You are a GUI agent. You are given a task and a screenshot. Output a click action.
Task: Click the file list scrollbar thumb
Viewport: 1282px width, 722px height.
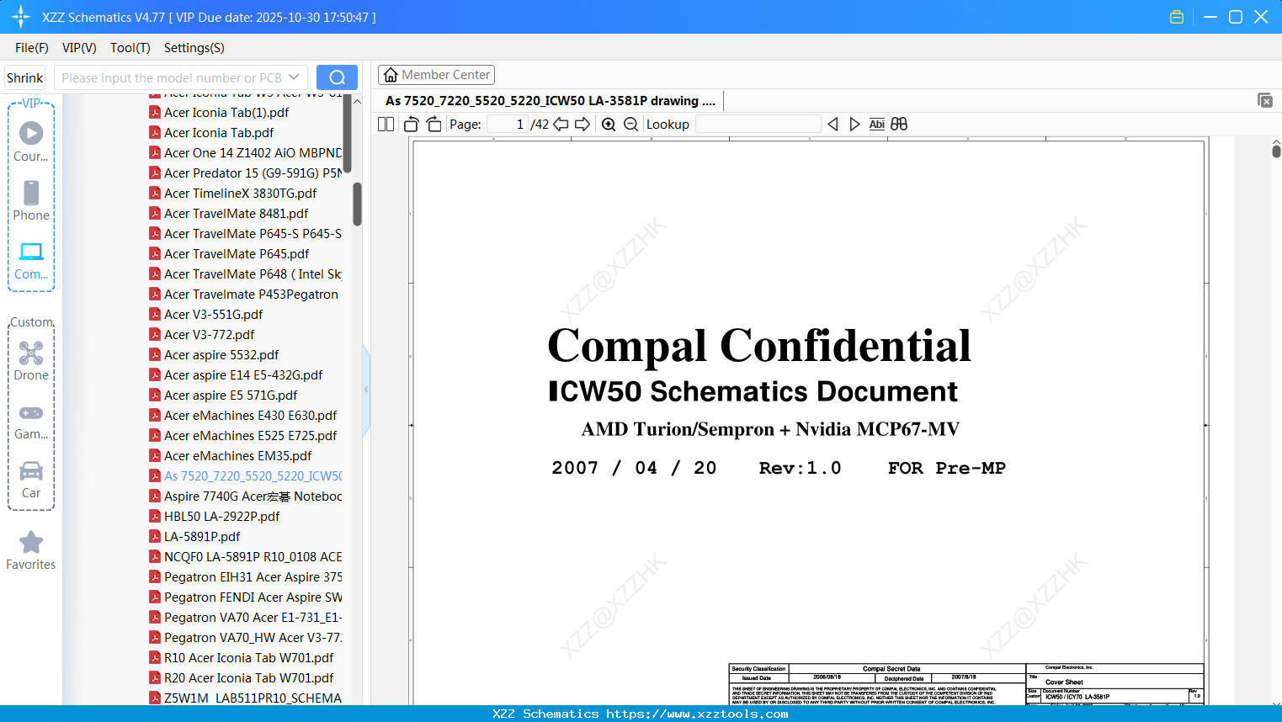click(x=357, y=204)
